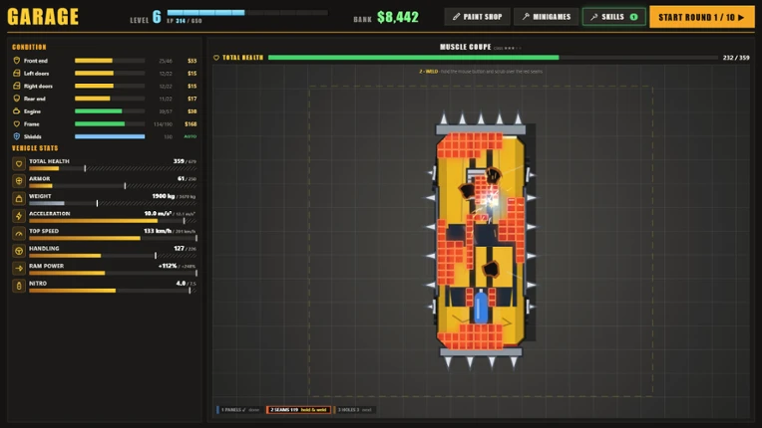Click the Shields AUTO label
This screenshot has width=762, height=428.
coord(190,136)
